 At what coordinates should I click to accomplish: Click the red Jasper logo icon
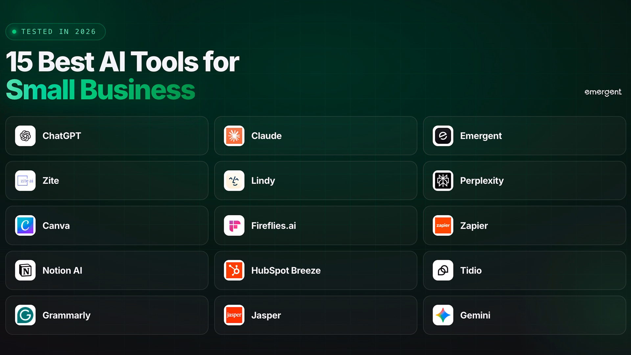point(234,315)
